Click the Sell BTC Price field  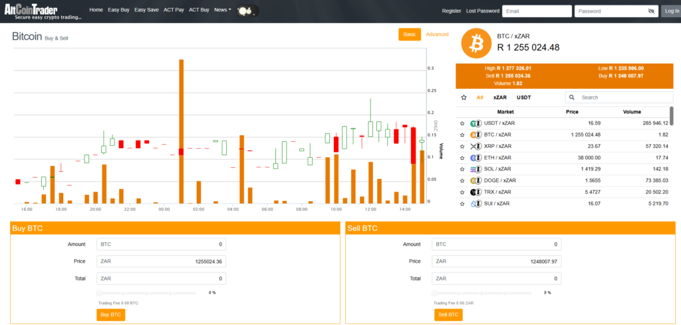coord(496,261)
